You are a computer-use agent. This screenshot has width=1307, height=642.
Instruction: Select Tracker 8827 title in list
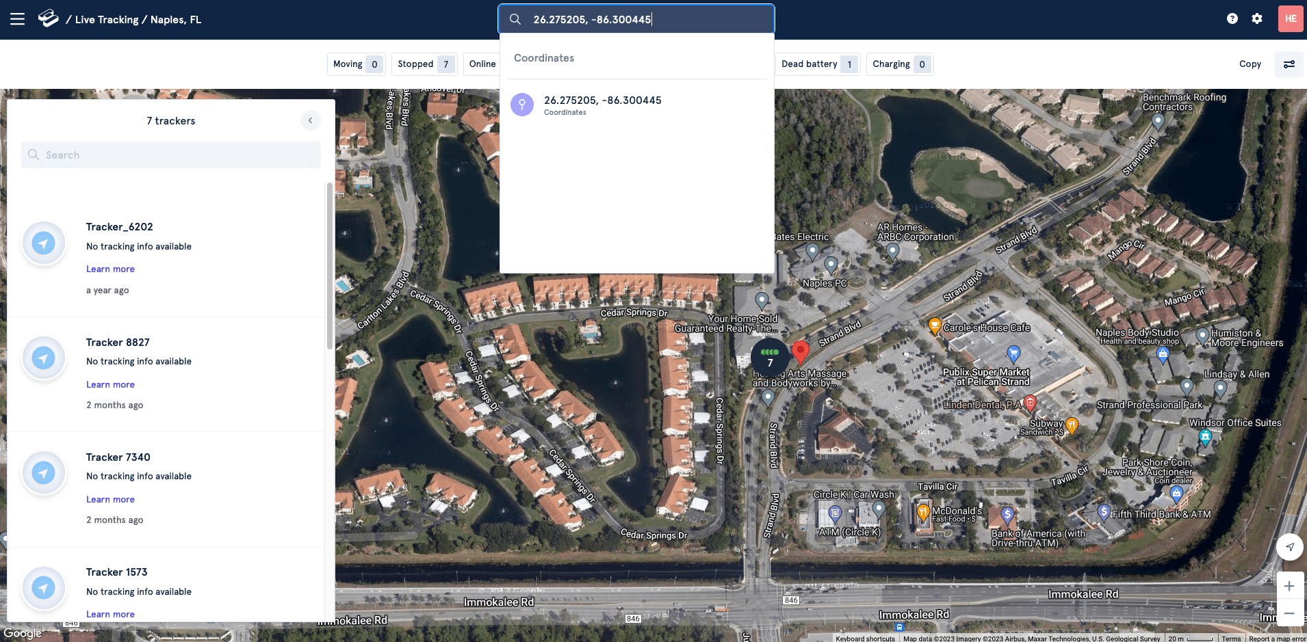pyautogui.click(x=118, y=343)
